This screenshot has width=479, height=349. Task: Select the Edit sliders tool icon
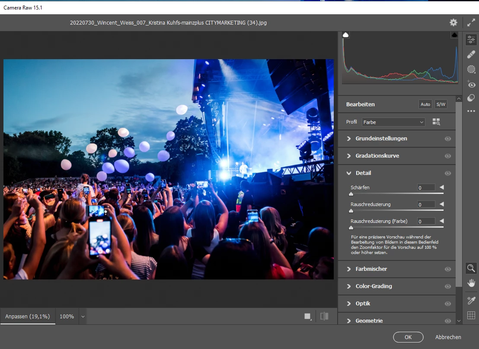471,39
